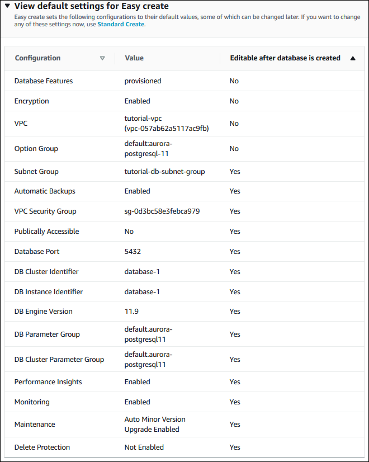Click the Delete Protection row label
Viewport: 369px width, 462px height.
click(42, 447)
